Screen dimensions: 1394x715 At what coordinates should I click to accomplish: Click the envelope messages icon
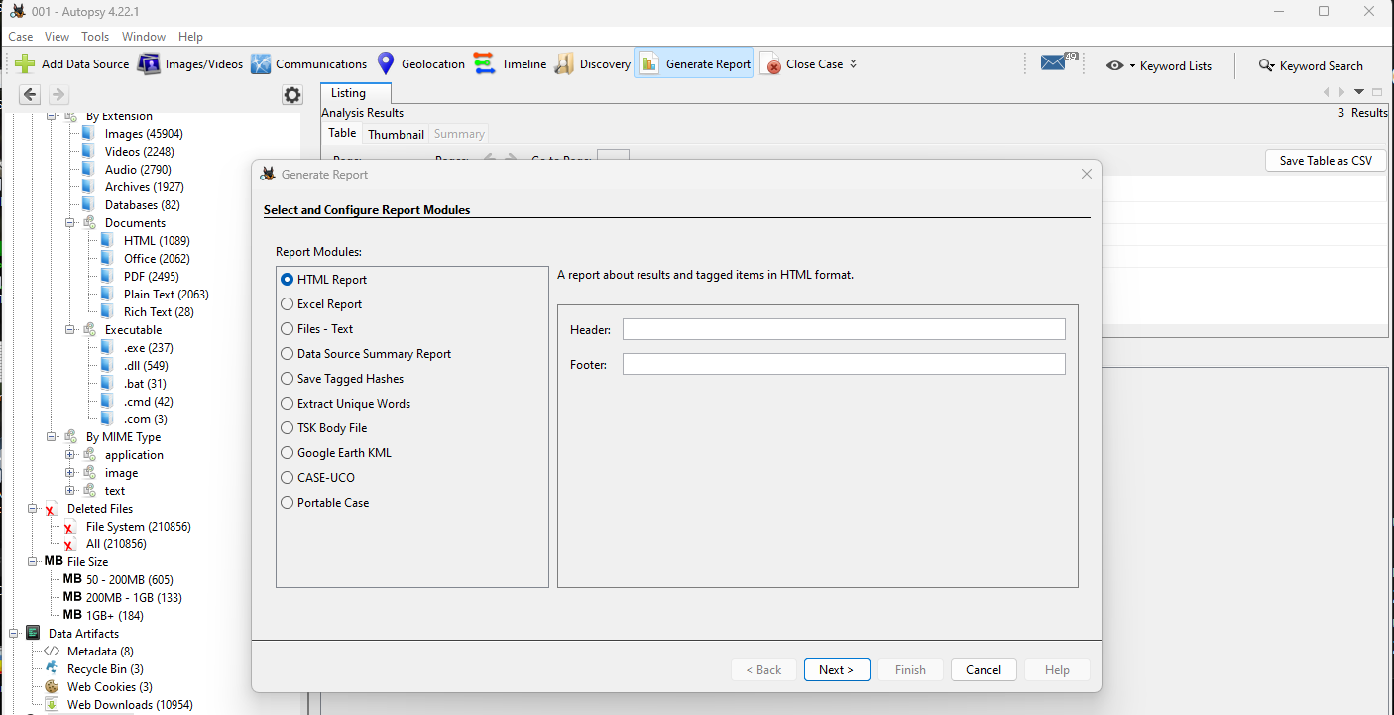pyautogui.click(x=1053, y=63)
